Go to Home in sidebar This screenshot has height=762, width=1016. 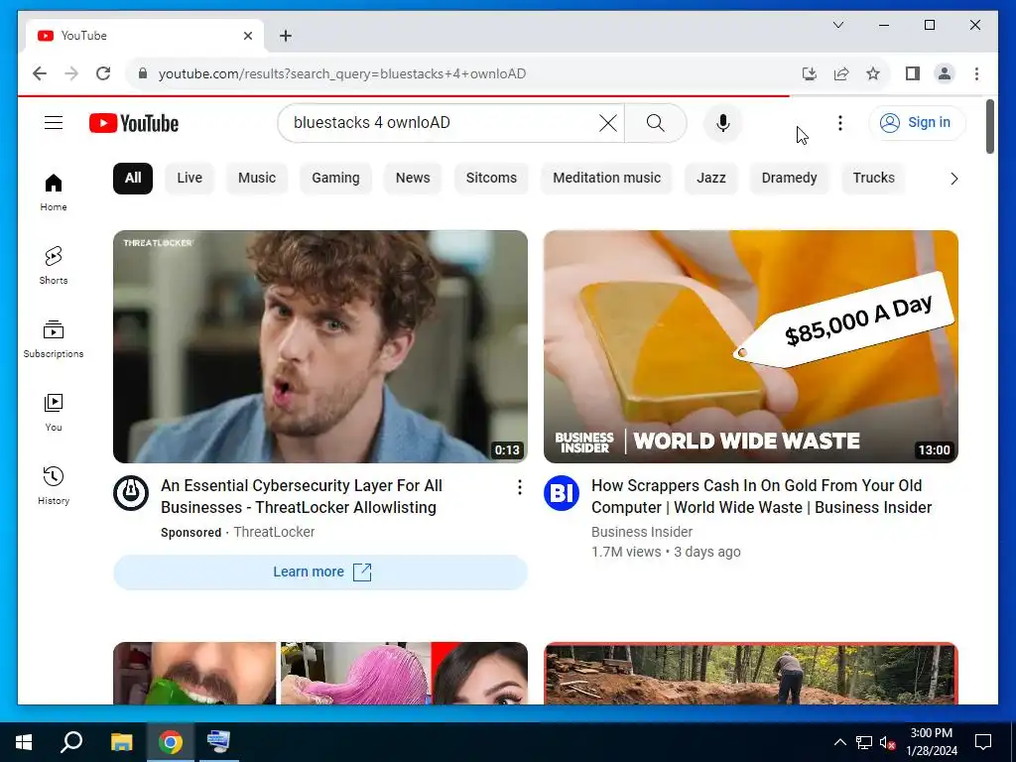(54, 192)
